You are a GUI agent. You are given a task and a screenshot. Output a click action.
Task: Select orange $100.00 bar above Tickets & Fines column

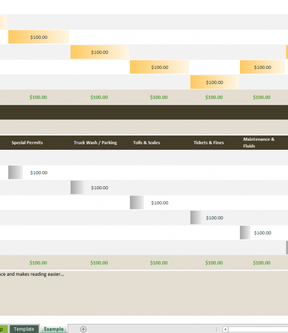(214, 82)
